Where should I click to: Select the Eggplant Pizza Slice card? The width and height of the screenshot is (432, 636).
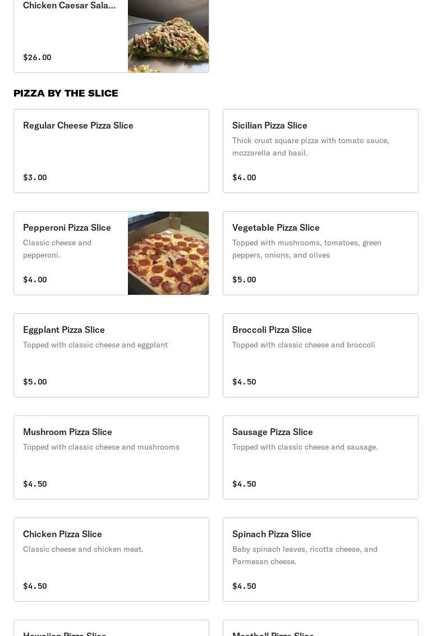pyautogui.click(x=112, y=355)
